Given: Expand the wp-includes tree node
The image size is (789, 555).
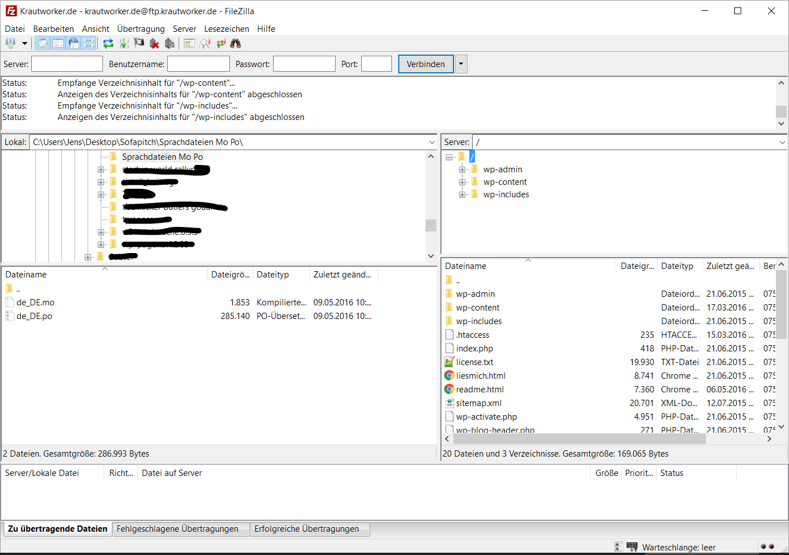Looking at the screenshot, I should tap(462, 194).
